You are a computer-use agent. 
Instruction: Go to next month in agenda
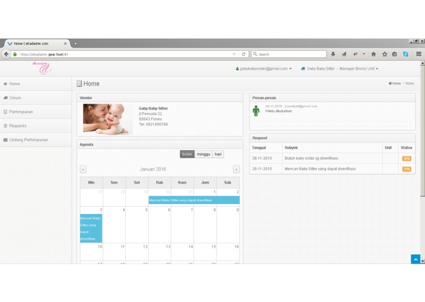coord(237,169)
